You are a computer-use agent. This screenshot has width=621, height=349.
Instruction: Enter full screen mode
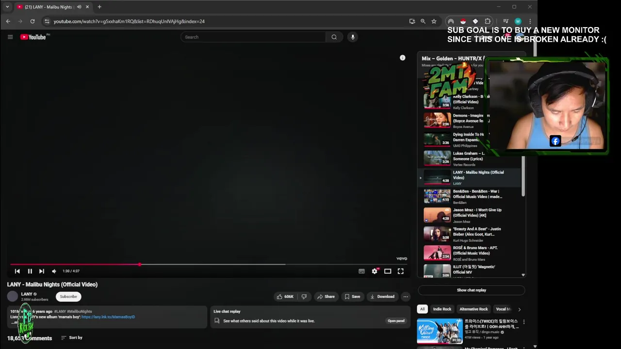(401, 271)
